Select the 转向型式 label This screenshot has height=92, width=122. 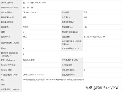pos(5,27)
